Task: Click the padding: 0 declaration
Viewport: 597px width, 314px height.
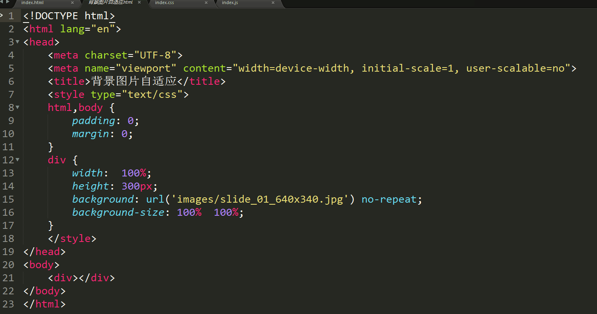Action: click(x=106, y=121)
